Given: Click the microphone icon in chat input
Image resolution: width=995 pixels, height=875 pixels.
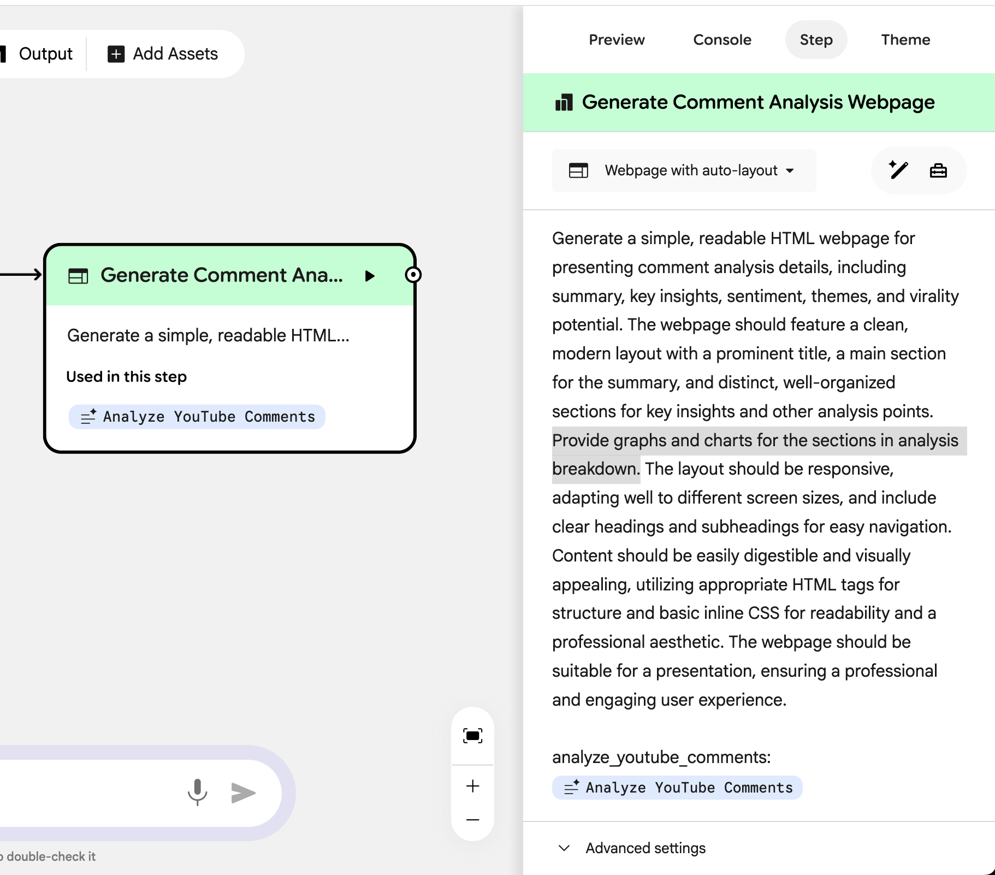Looking at the screenshot, I should click(197, 792).
